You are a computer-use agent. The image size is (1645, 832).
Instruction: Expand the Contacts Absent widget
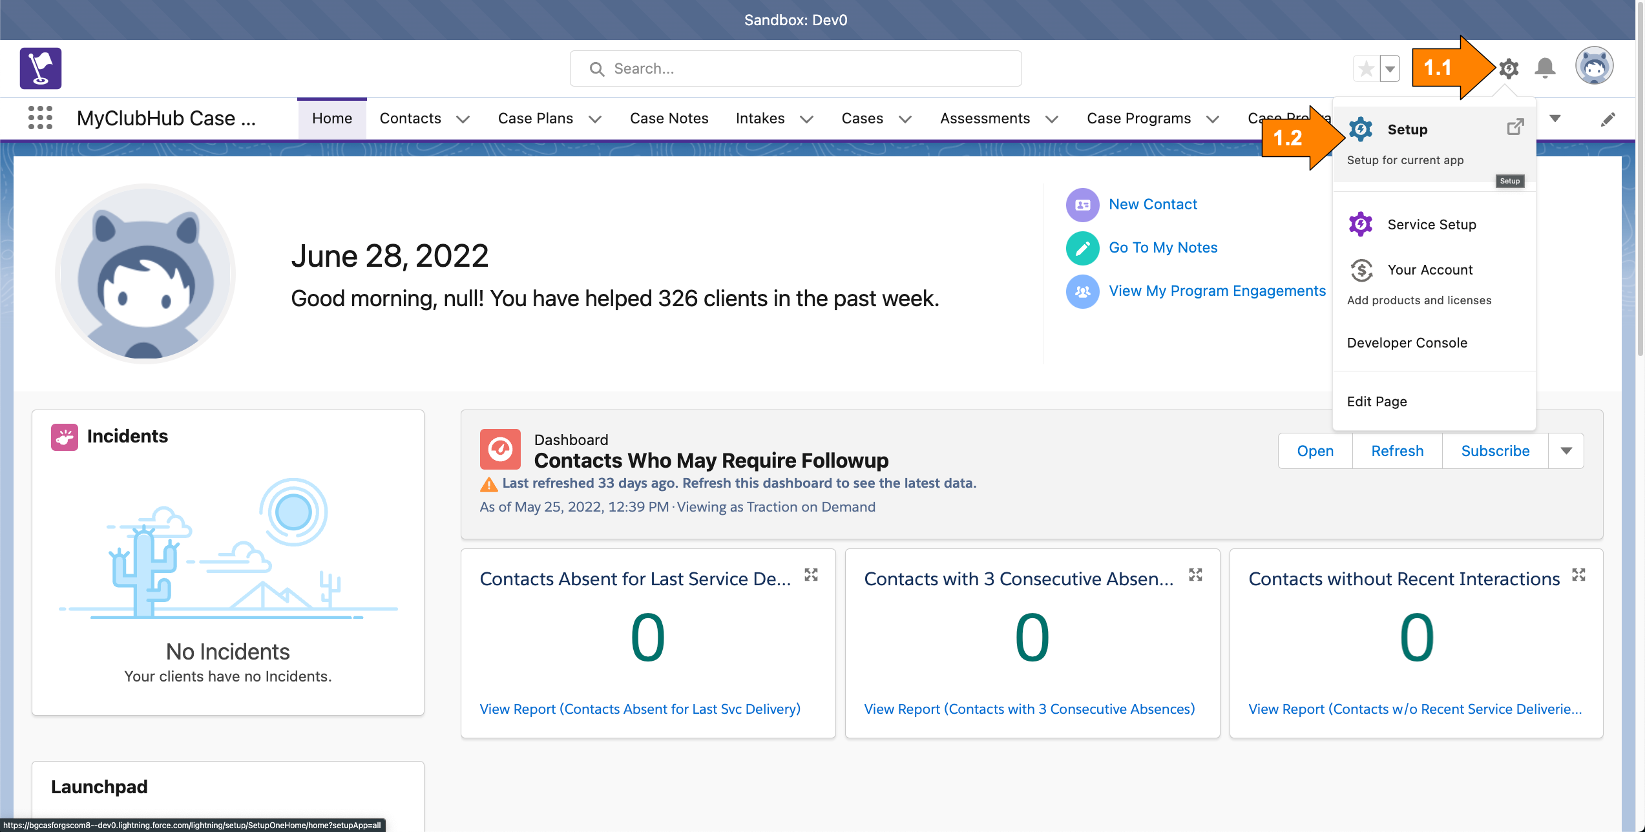tap(811, 575)
